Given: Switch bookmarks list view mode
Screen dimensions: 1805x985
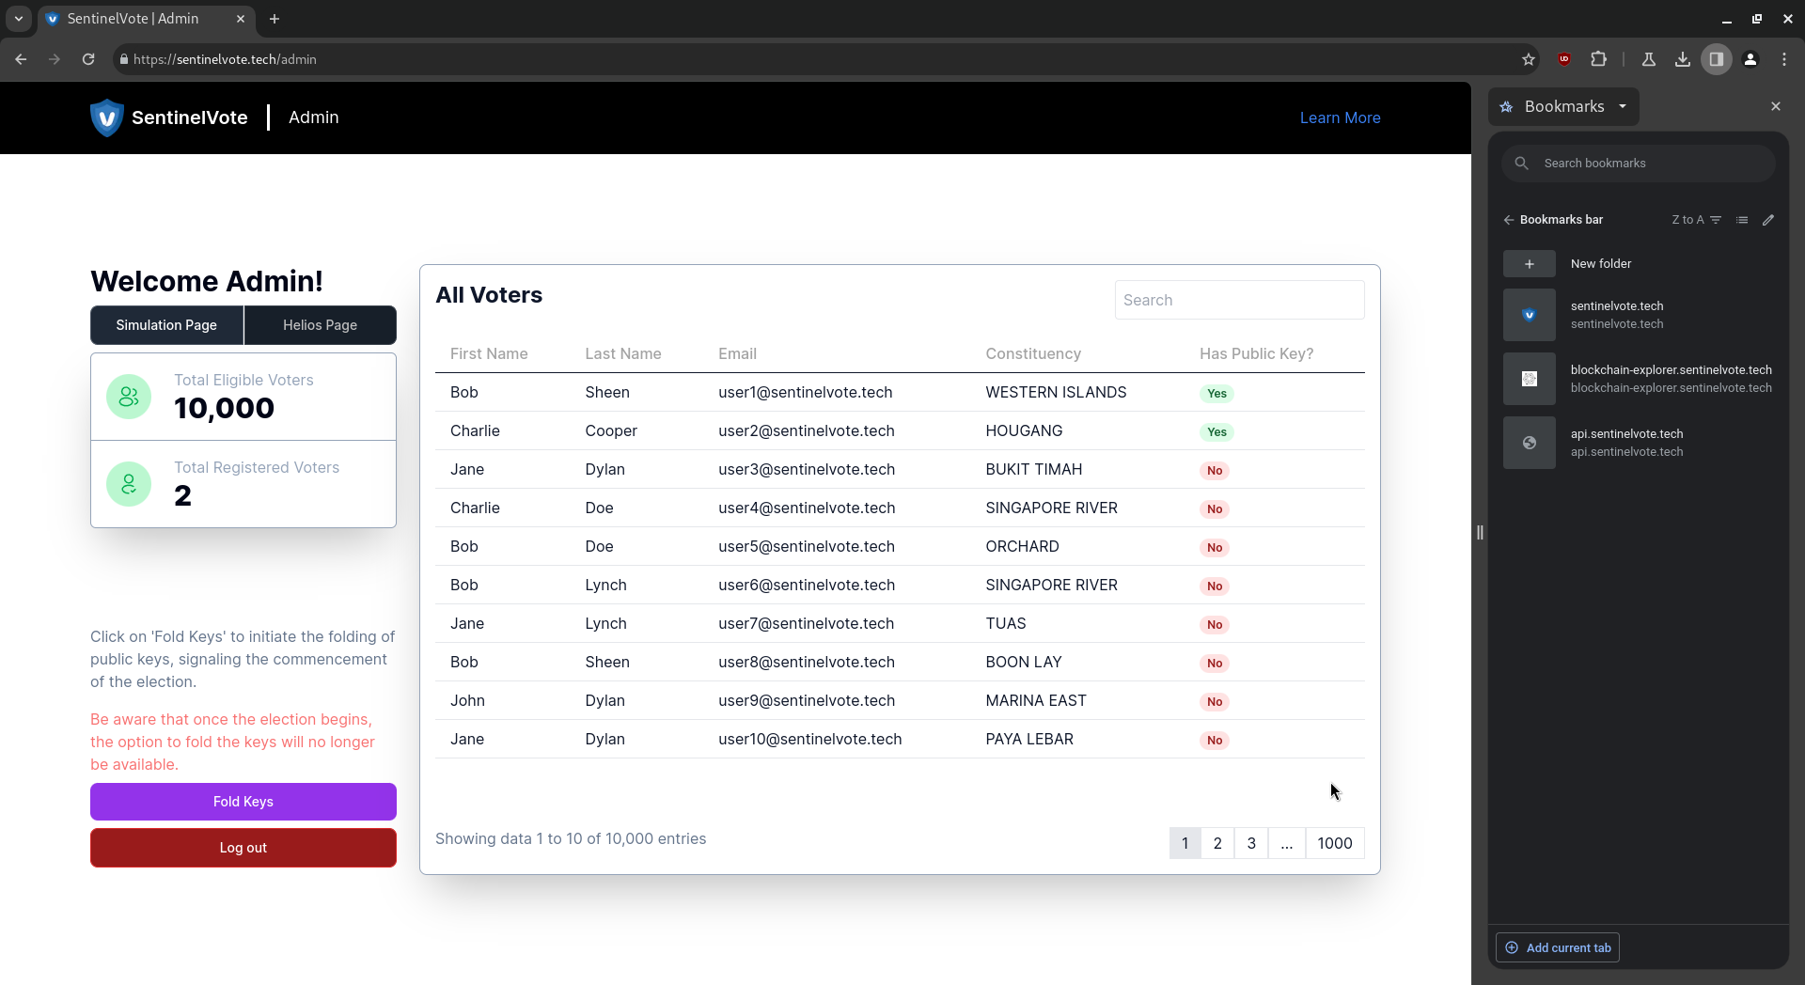Looking at the screenshot, I should pyautogui.click(x=1742, y=220).
